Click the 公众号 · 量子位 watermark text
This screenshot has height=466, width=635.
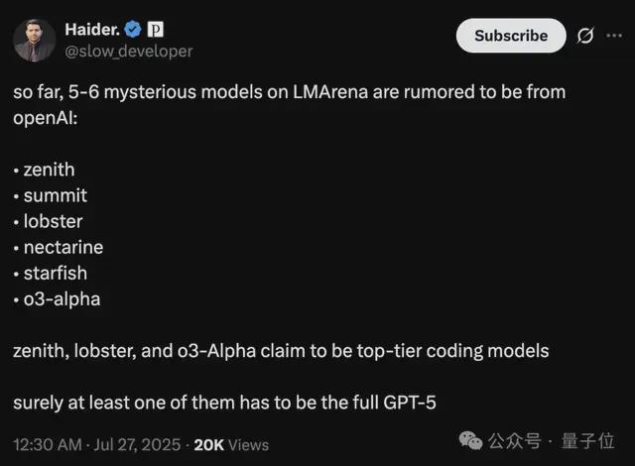pyautogui.click(x=551, y=441)
